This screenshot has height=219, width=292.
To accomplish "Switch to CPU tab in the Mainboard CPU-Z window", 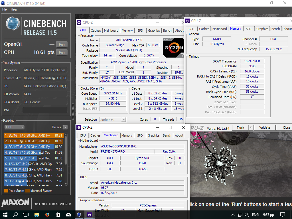I will pos(83,135).
